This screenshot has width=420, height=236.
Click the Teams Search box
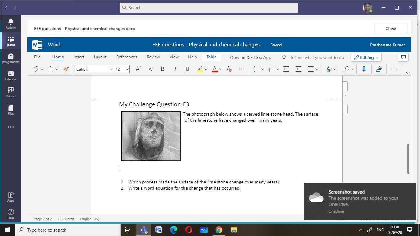pos(209,8)
